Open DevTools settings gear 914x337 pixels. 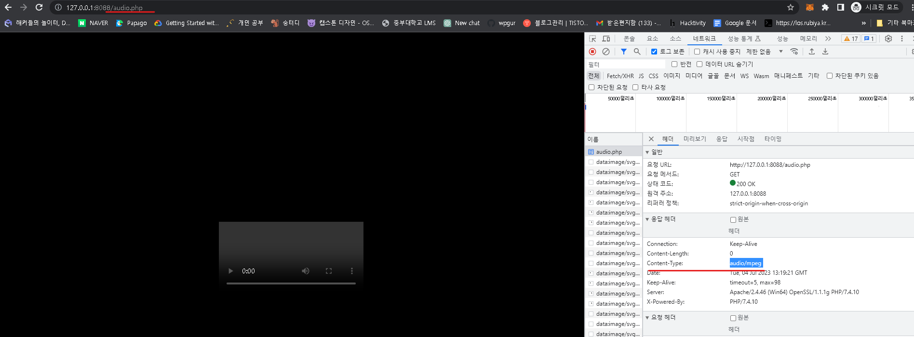(x=888, y=39)
